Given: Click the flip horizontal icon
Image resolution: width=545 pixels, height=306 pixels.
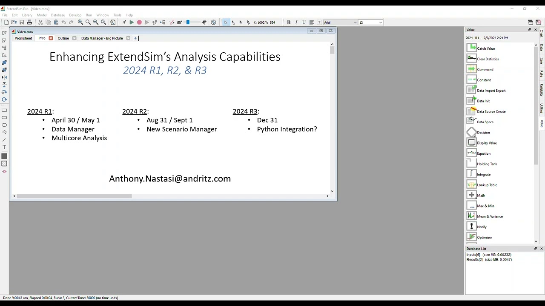Looking at the screenshot, I should [x=4, y=77].
